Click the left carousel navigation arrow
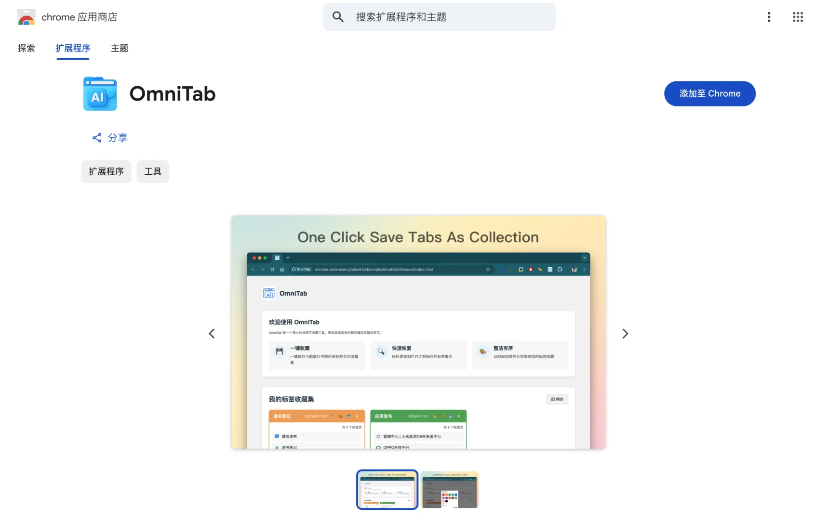 tap(212, 333)
